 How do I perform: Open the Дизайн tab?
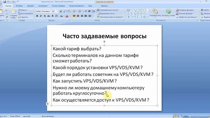pos(31,6)
